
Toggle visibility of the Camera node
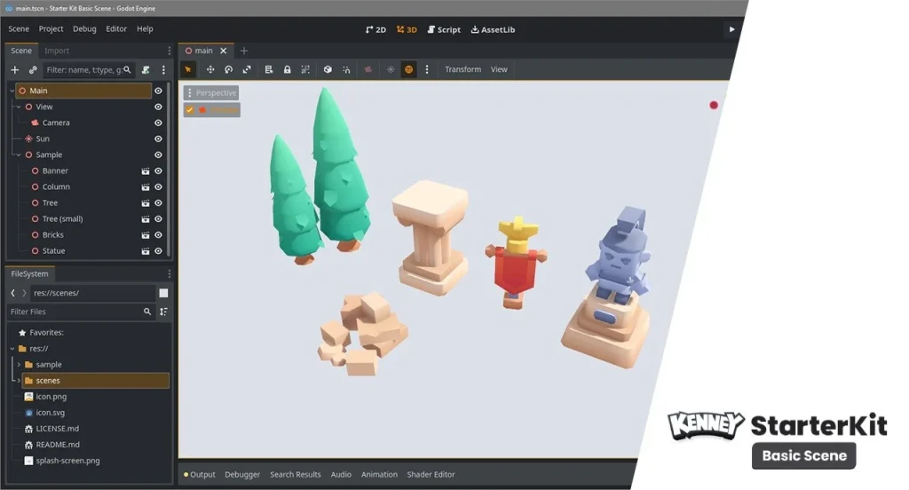tap(158, 122)
